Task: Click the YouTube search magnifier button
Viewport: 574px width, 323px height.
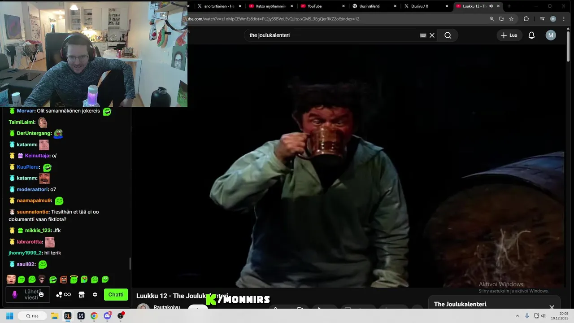Action: pos(448,35)
